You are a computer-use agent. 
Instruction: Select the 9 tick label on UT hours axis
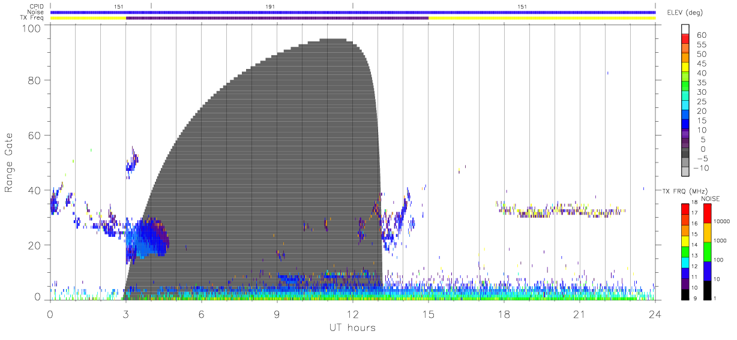[x=277, y=314]
